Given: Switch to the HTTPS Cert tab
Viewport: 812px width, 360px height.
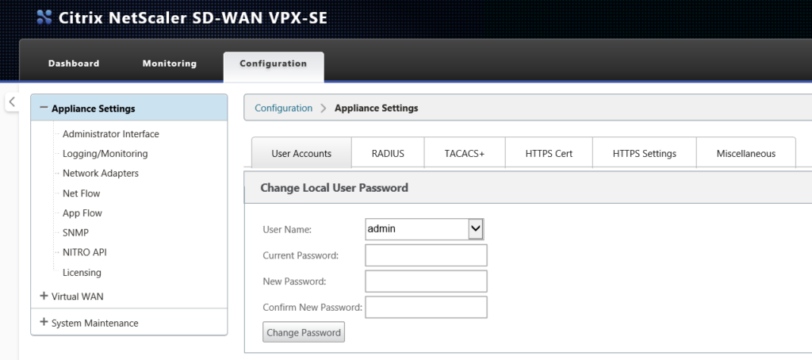Looking at the screenshot, I should (549, 153).
